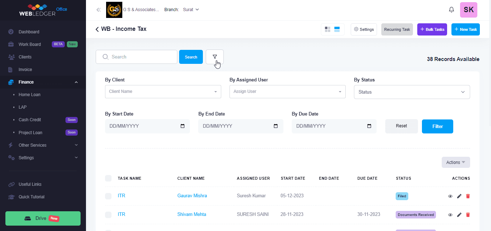491x231 pixels.
Task: Click the blue Filter button
Action: [x=437, y=126]
